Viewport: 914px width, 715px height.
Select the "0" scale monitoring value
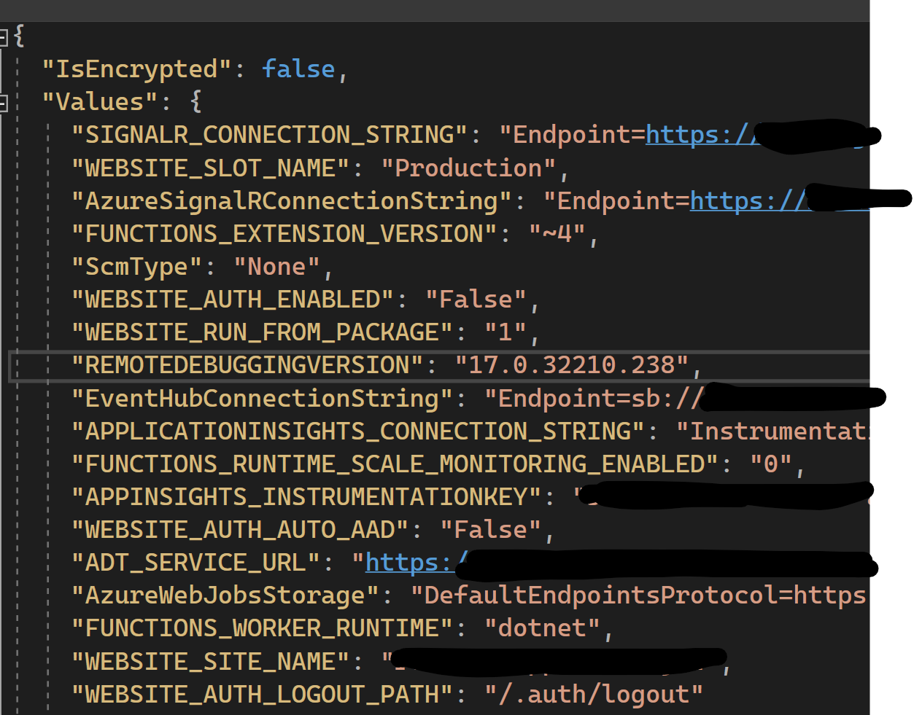pos(771,464)
